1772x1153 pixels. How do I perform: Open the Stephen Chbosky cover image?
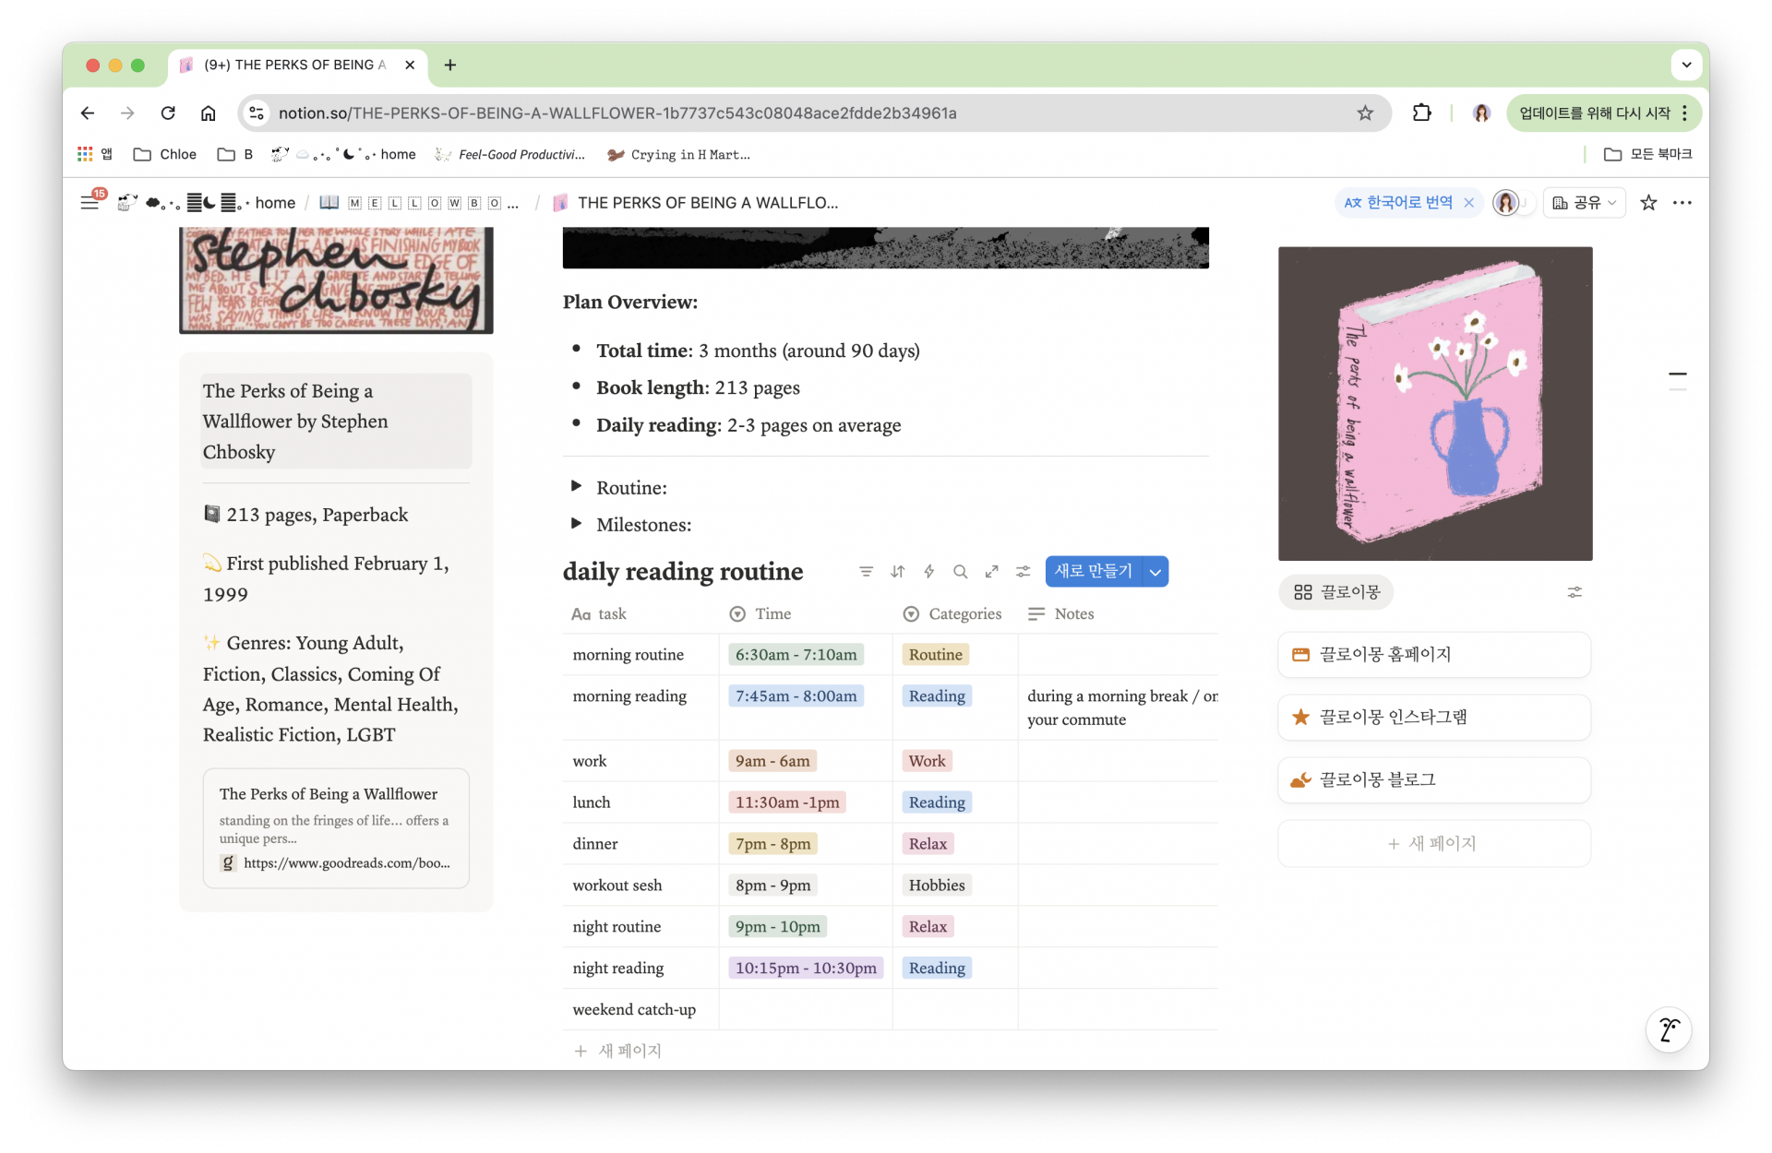tap(336, 280)
